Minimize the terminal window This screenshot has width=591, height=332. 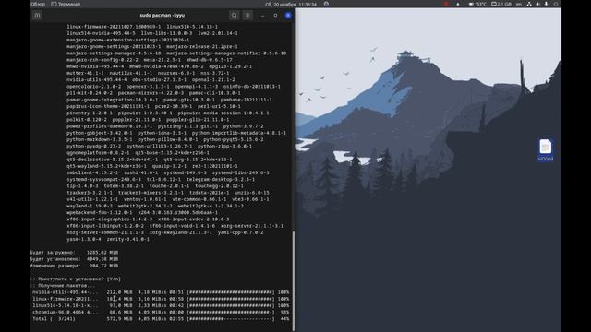click(x=262, y=16)
